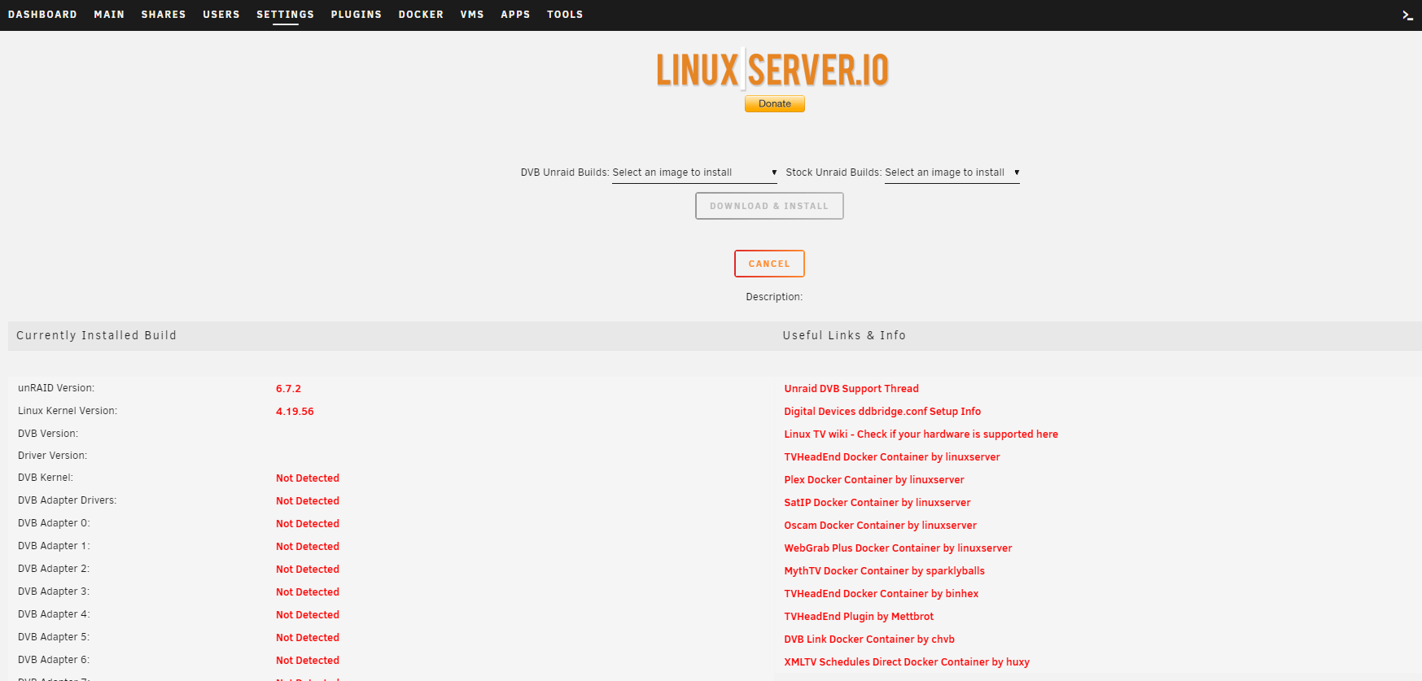Go to the Main tab
Viewport: 1422px width, 681px height.
click(109, 15)
